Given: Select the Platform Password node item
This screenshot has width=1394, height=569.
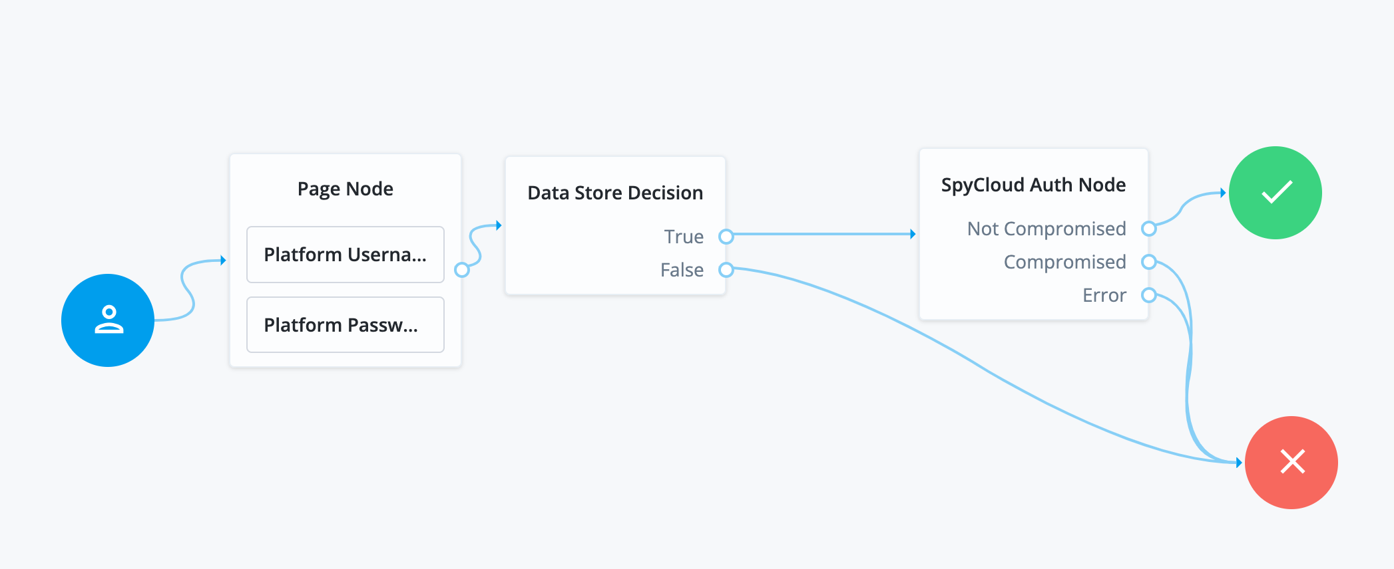Looking at the screenshot, I should coord(345,325).
